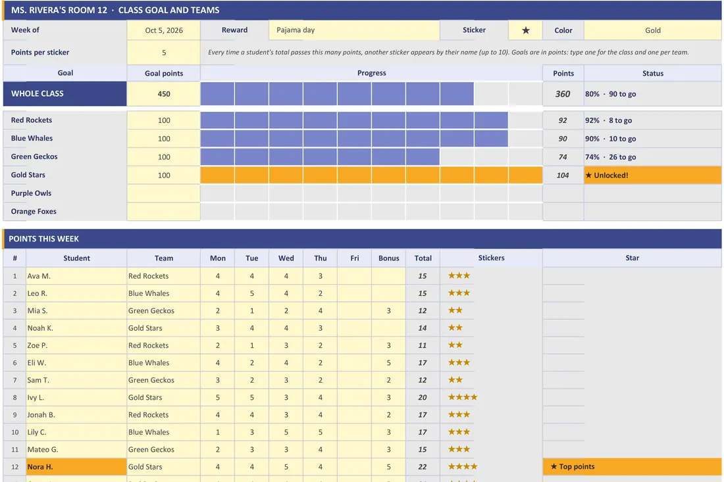Click the Whole Class points total 360
724x482 pixels.
pos(563,94)
